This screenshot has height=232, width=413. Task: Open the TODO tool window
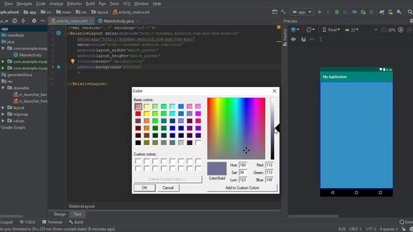pyautogui.click(x=28, y=222)
